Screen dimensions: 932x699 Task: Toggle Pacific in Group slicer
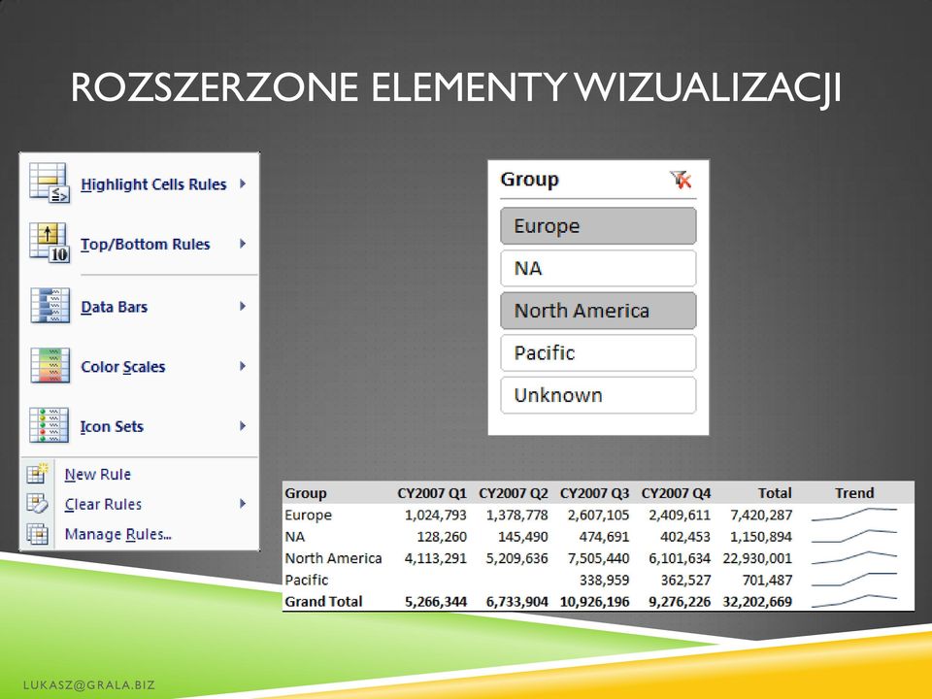pyautogui.click(x=598, y=352)
